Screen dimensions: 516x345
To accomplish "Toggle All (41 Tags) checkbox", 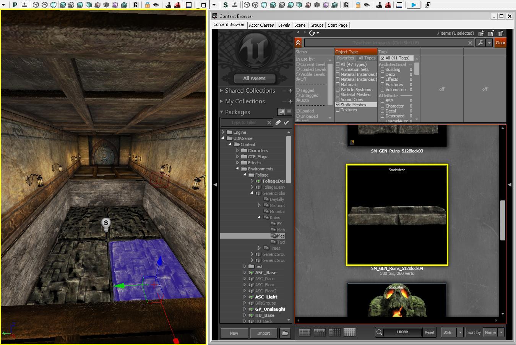I will tap(382, 58).
